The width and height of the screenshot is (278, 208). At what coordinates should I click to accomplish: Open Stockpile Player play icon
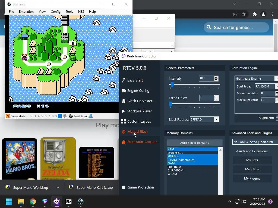coord(124,111)
